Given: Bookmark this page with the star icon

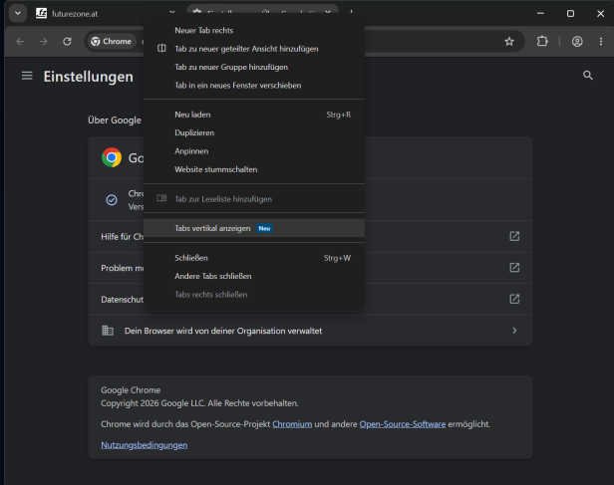Looking at the screenshot, I should [x=509, y=42].
